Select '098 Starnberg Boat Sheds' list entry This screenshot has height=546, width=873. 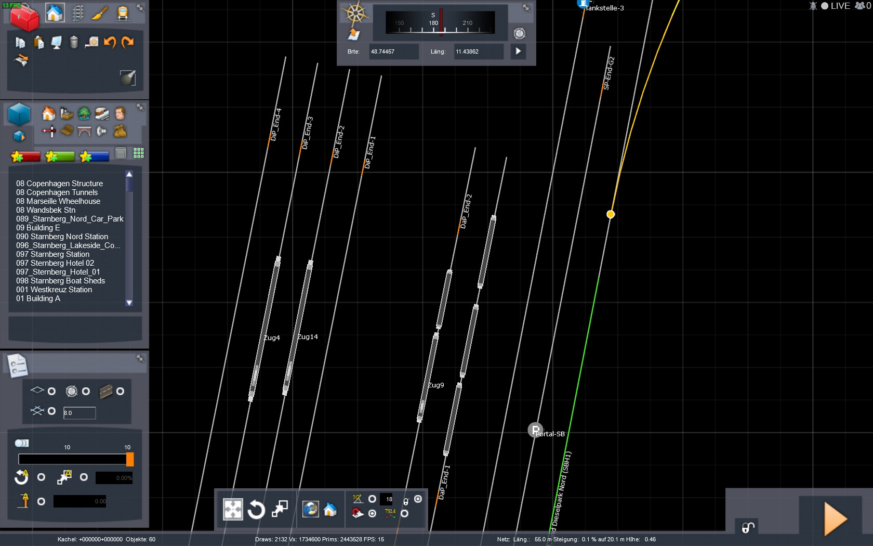[x=61, y=281]
